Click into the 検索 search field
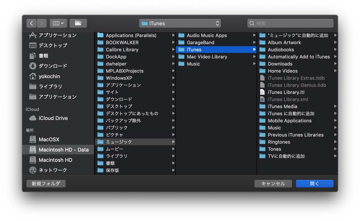 (290, 24)
